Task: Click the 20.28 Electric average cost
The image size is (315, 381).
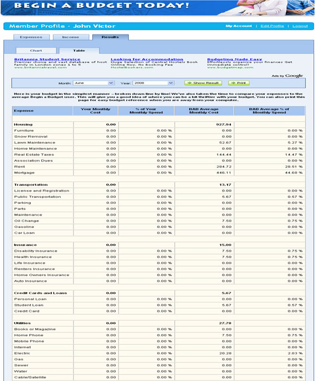Action: click(225, 353)
